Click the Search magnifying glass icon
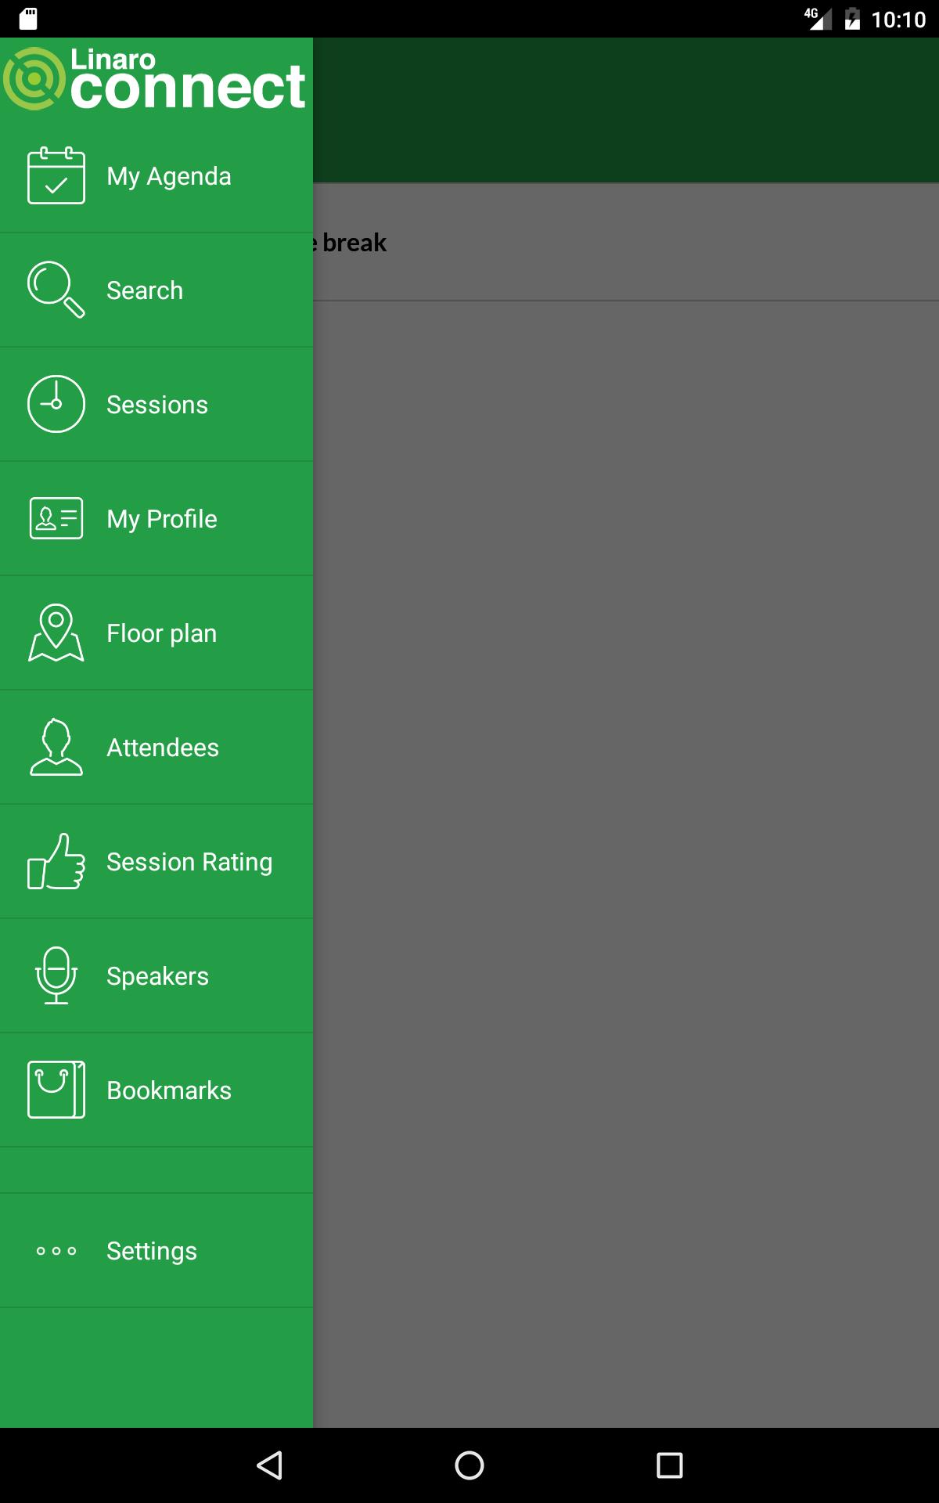 pyautogui.click(x=56, y=290)
